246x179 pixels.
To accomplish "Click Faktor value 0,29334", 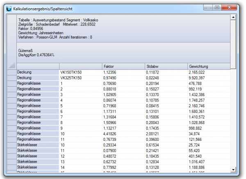I will point(109,145).
